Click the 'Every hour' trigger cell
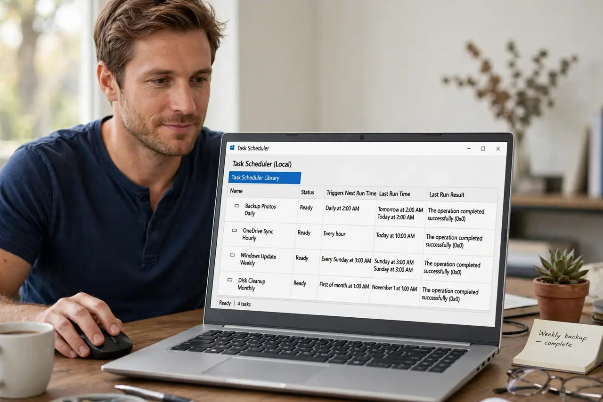The width and height of the screenshot is (603, 402). [334, 233]
